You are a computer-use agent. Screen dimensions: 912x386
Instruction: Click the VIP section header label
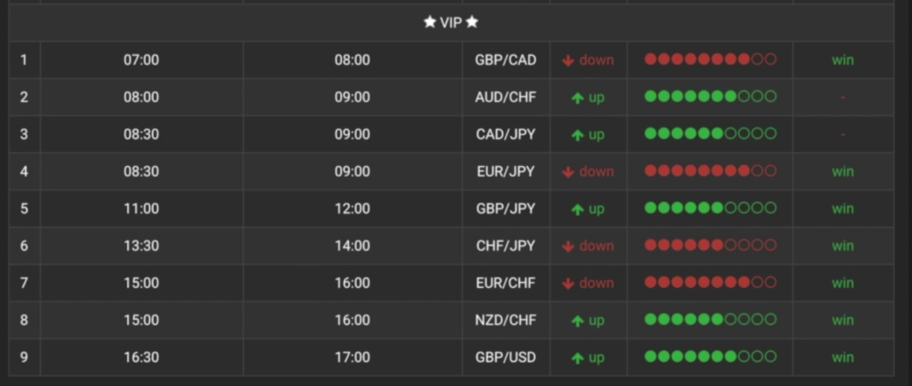(451, 23)
